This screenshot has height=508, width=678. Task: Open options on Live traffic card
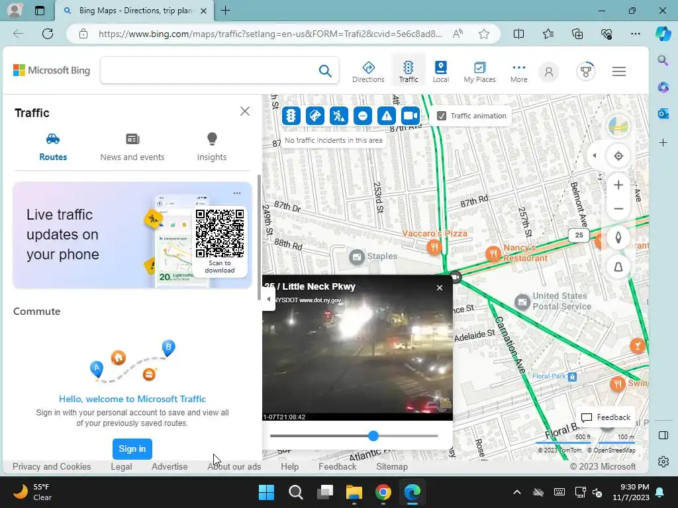coord(237,193)
